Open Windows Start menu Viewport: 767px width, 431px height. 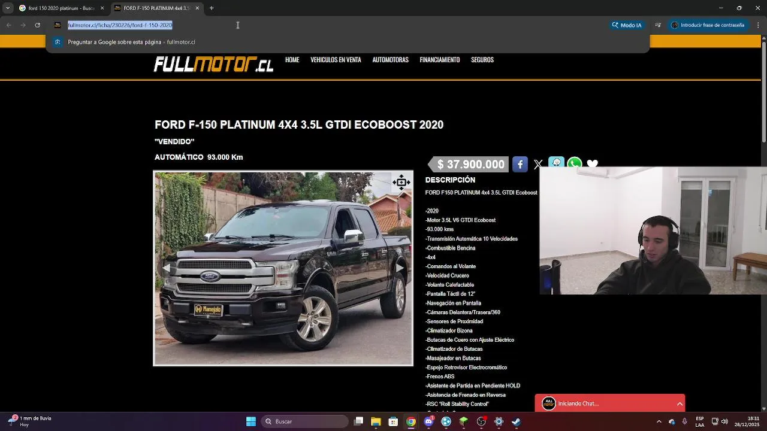click(251, 421)
